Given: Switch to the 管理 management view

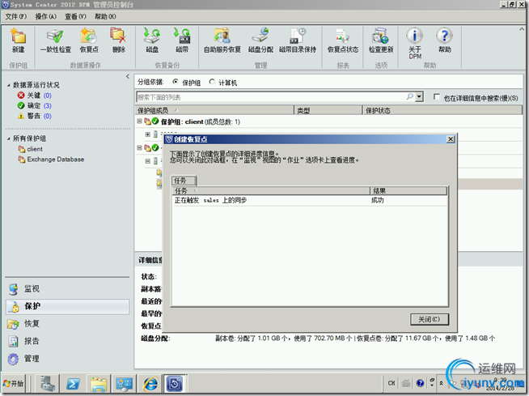Looking at the screenshot, I should pyautogui.click(x=67, y=359).
